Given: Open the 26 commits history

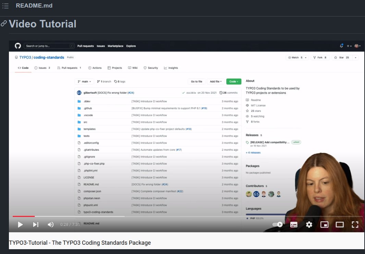Looking at the screenshot, I should tap(228, 93).
